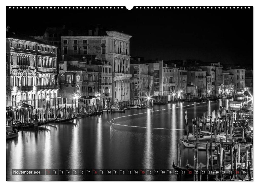Click the Di label above date 17
Viewport: 259px width, 187px height.
(x=155, y=170)
